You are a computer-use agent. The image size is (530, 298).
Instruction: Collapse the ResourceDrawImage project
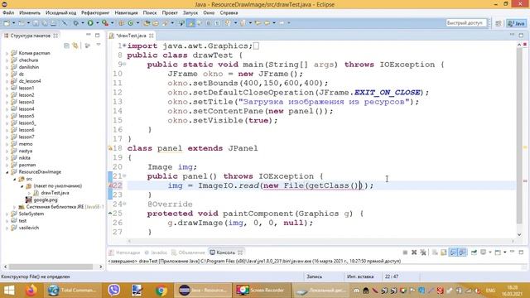(7, 172)
